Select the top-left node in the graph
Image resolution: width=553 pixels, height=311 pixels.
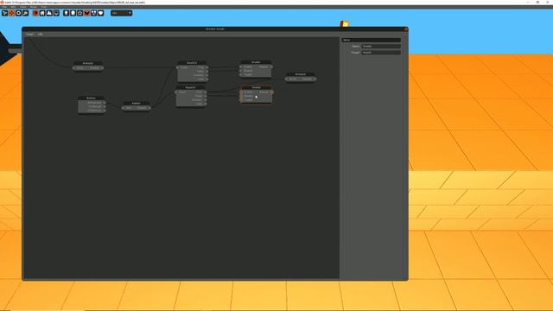click(x=88, y=66)
